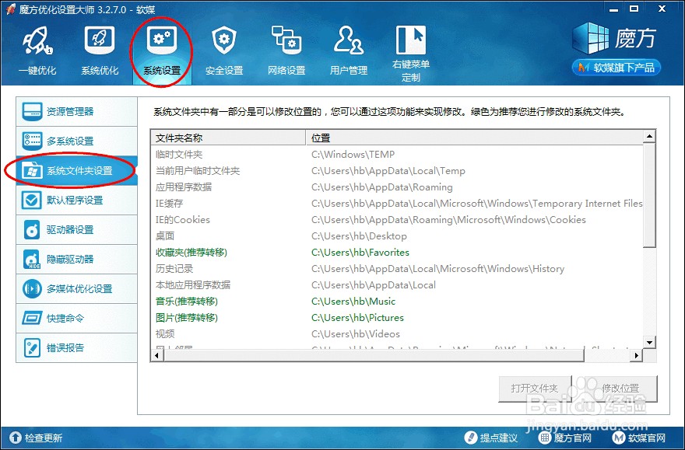Select the 图片(推荐转移) row
This screenshot has width=685, height=450.
pos(397,317)
